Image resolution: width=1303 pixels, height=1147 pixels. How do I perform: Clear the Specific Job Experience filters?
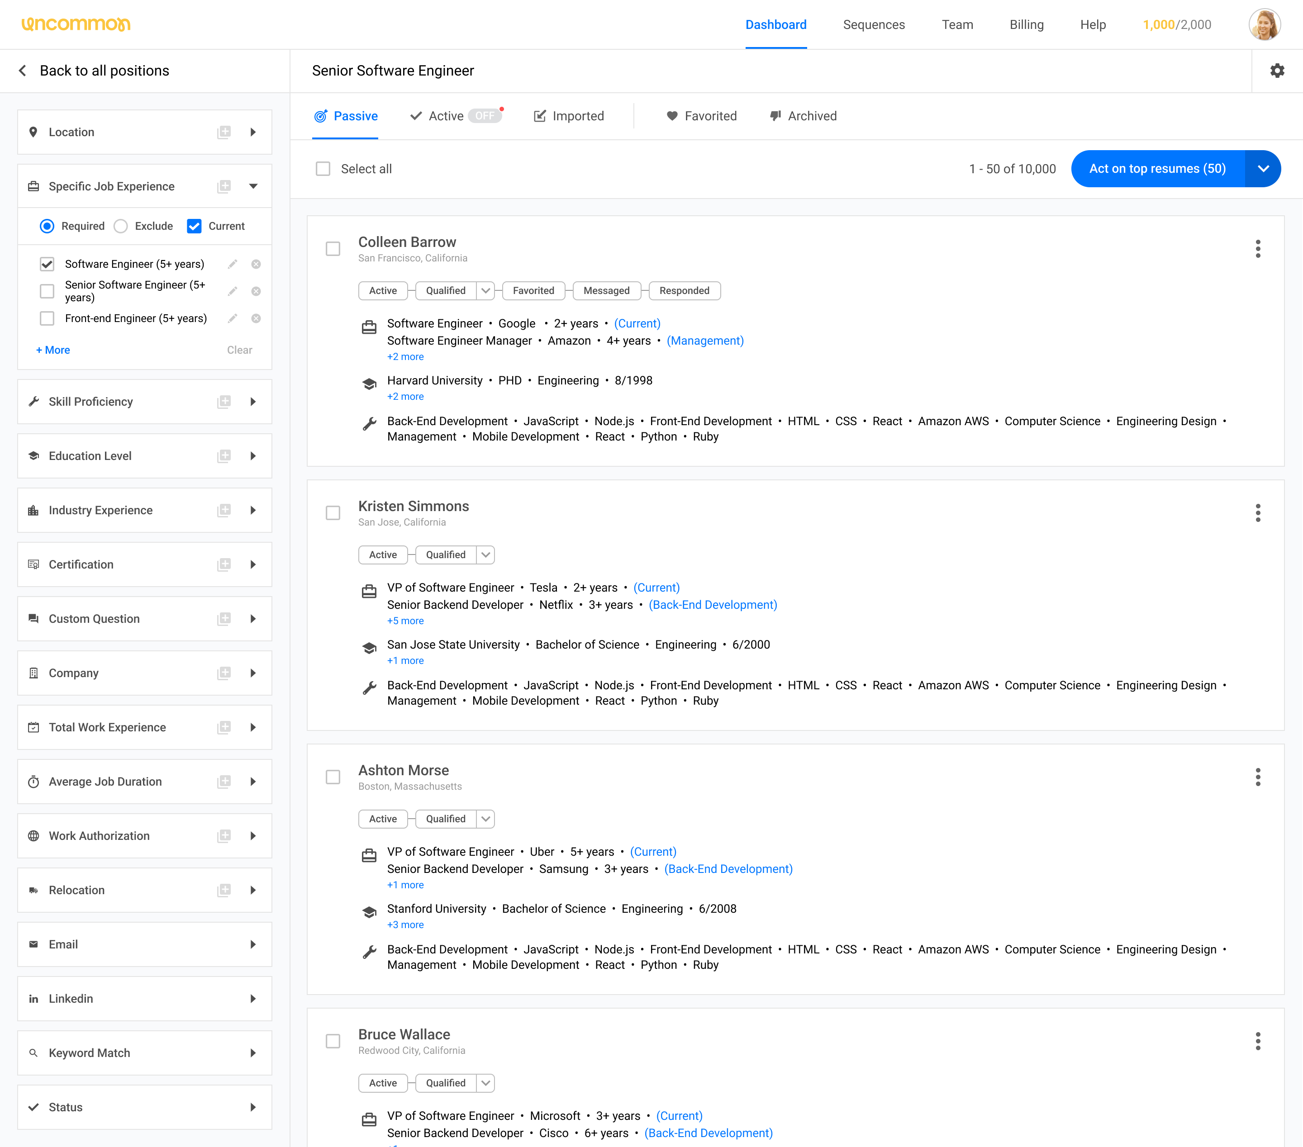click(x=240, y=350)
